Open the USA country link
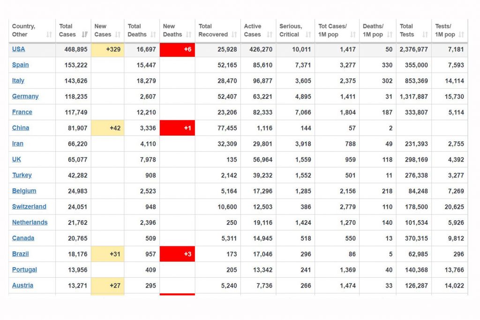Viewport: 480px width, 320px height. pos(19,49)
